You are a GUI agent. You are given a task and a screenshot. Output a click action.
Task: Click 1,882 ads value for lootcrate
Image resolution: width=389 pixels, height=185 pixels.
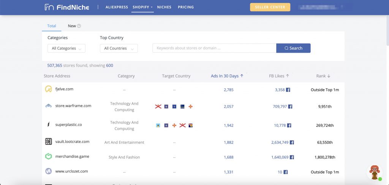point(228,143)
